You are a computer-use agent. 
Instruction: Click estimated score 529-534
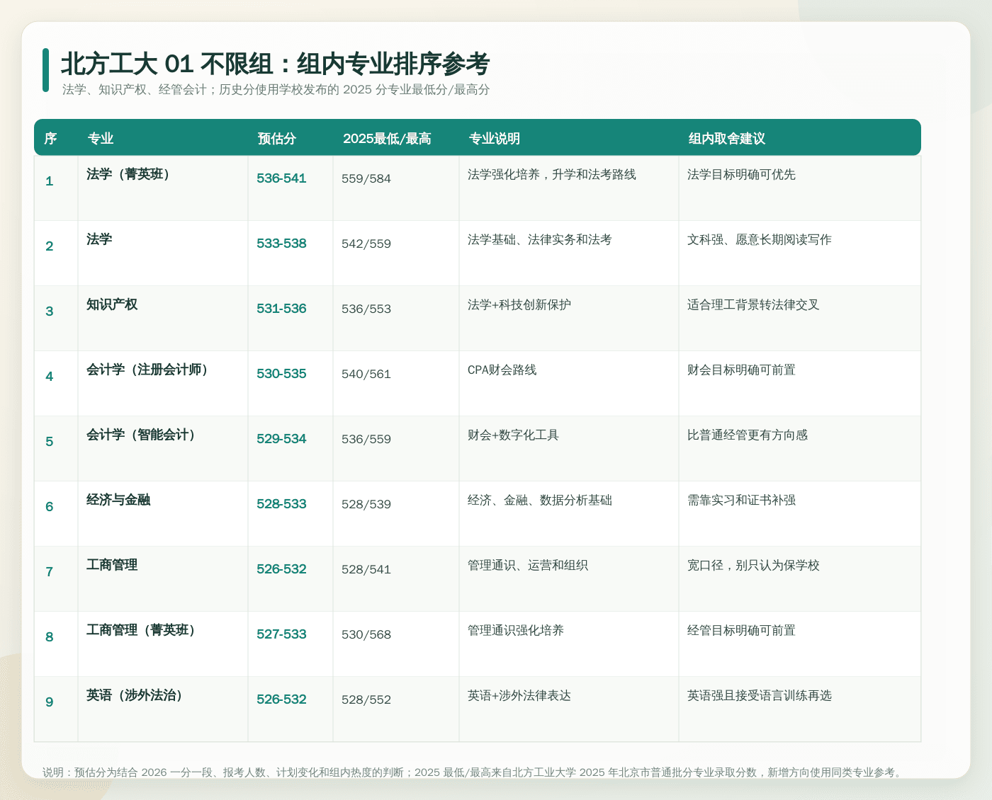[281, 439]
